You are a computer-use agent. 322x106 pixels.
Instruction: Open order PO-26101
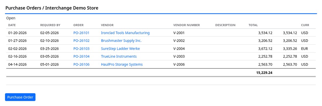(81, 33)
